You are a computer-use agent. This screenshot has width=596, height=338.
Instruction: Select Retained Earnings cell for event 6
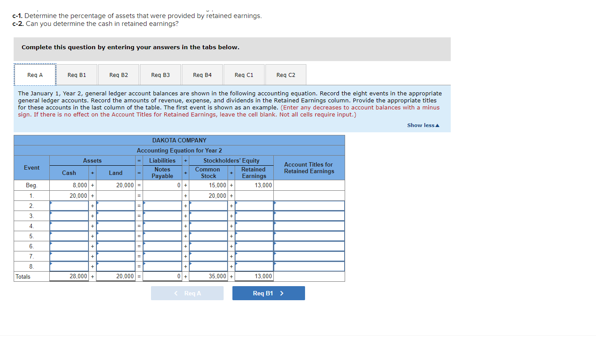254,246
